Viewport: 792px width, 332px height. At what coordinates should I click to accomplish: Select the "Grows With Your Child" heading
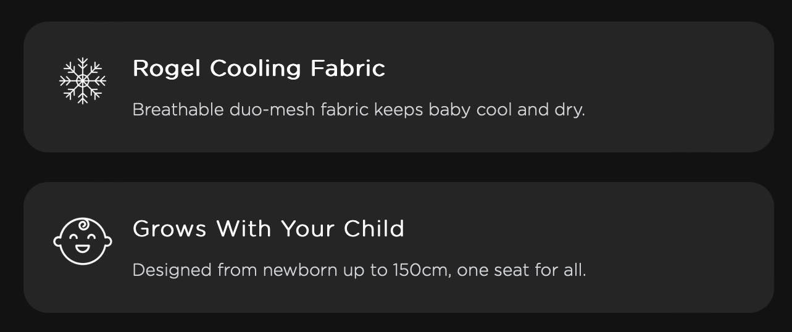(269, 229)
